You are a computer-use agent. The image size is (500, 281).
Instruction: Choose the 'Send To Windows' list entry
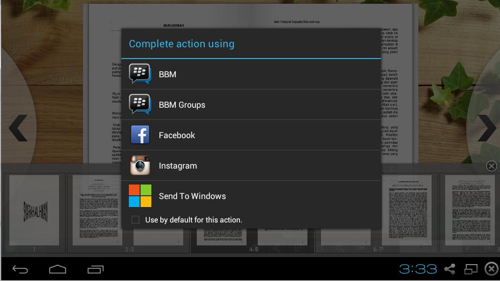[192, 196]
